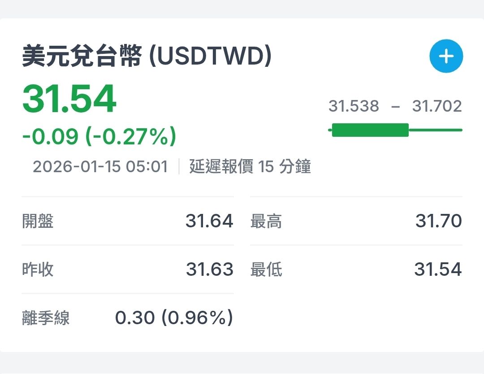Tap the blue plus add-to-watchlist button
Viewport: 484px width, 374px height.
pos(446,57)
